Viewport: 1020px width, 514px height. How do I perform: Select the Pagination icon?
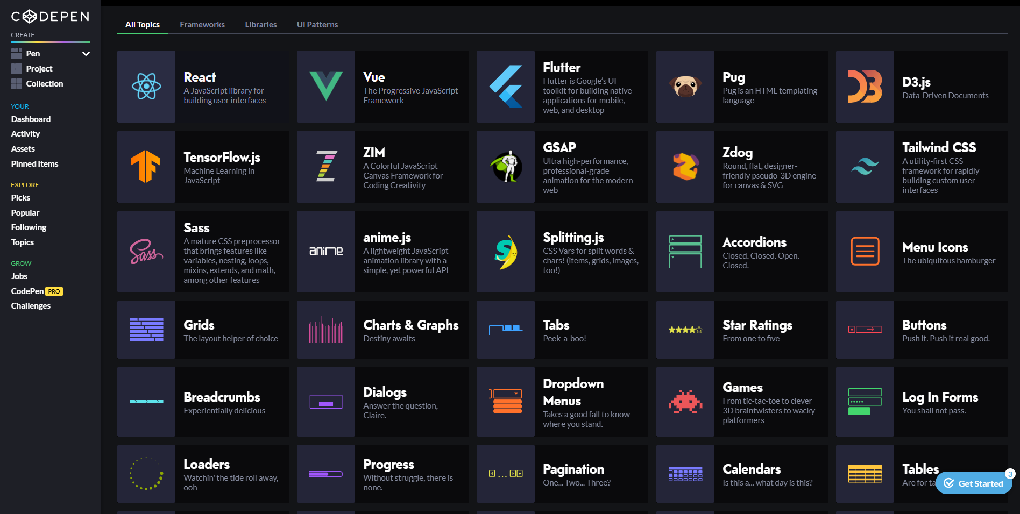coord(506,474)
